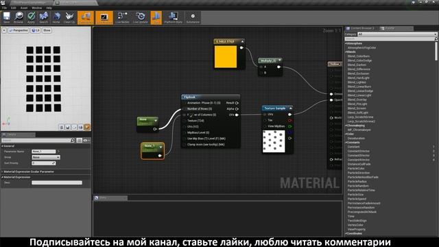
Task: Open the Edit menu
Action: 14,8
